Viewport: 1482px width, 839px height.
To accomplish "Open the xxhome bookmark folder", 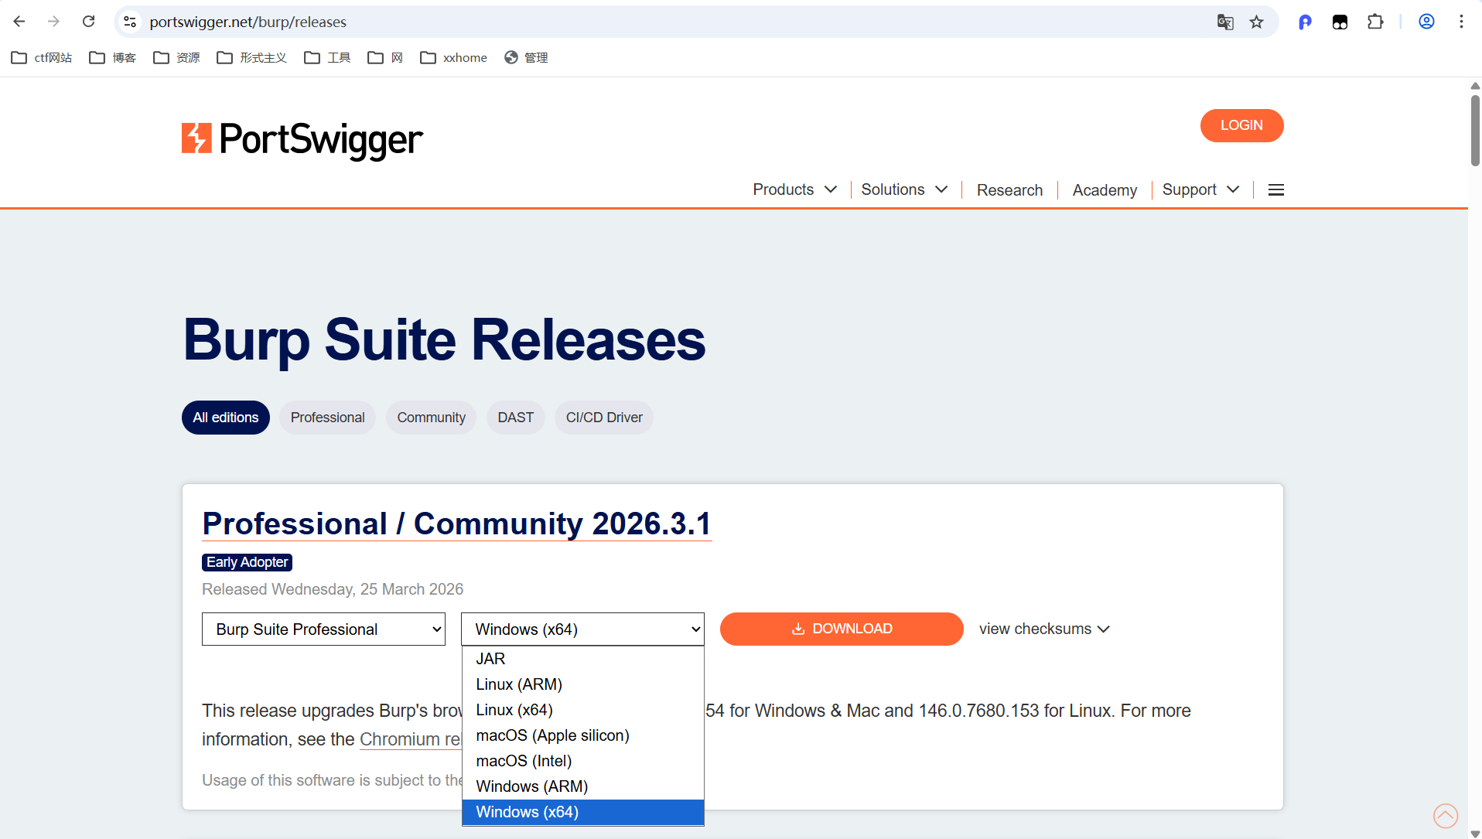I will click(454, 58).
